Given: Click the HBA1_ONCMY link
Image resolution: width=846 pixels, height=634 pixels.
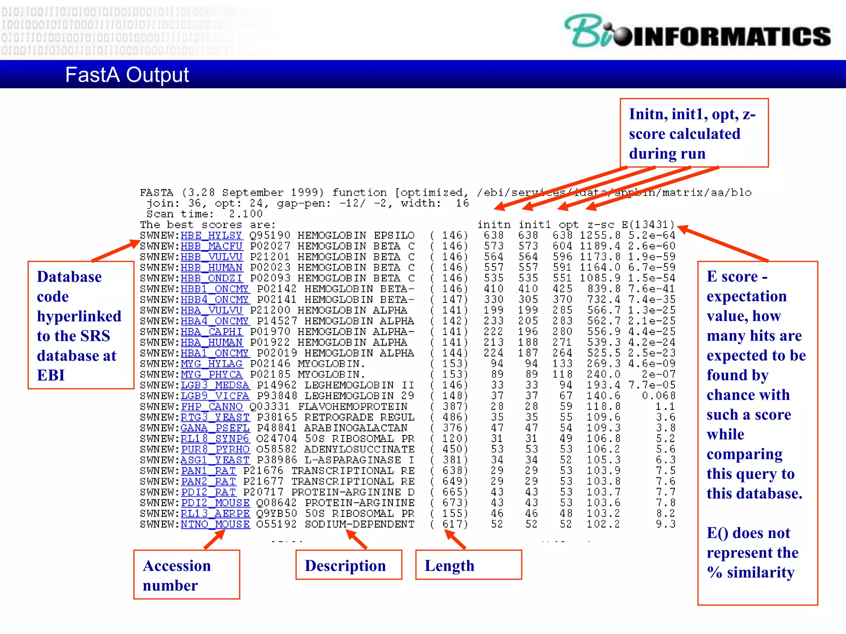Looking at the screenshot, I should (215, 353).
